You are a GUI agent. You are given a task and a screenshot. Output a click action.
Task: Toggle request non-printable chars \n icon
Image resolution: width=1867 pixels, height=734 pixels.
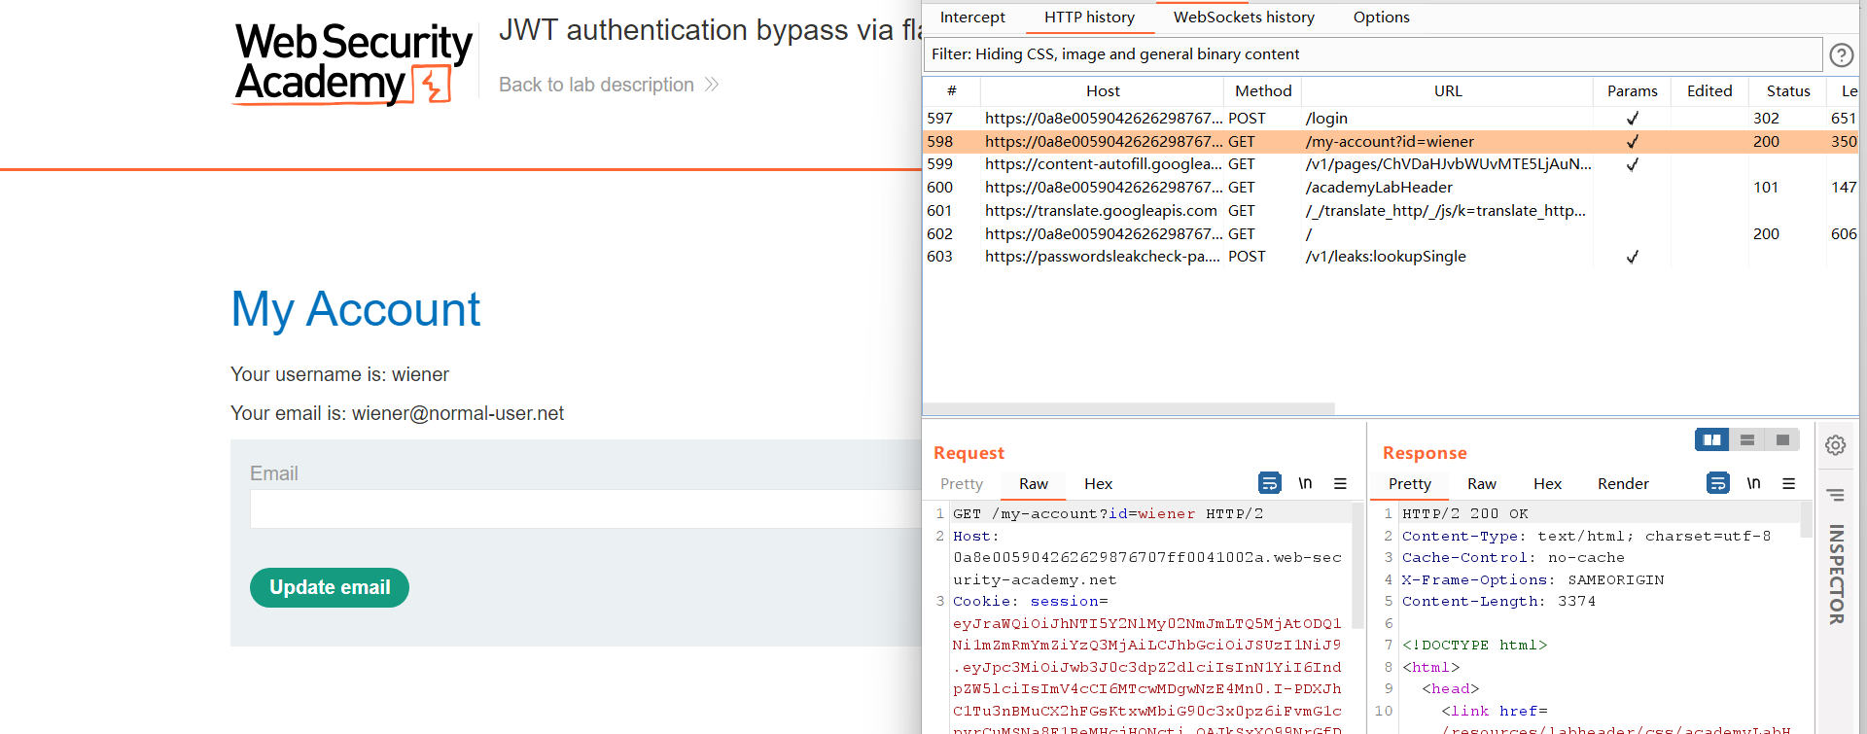click(1305, 483)
